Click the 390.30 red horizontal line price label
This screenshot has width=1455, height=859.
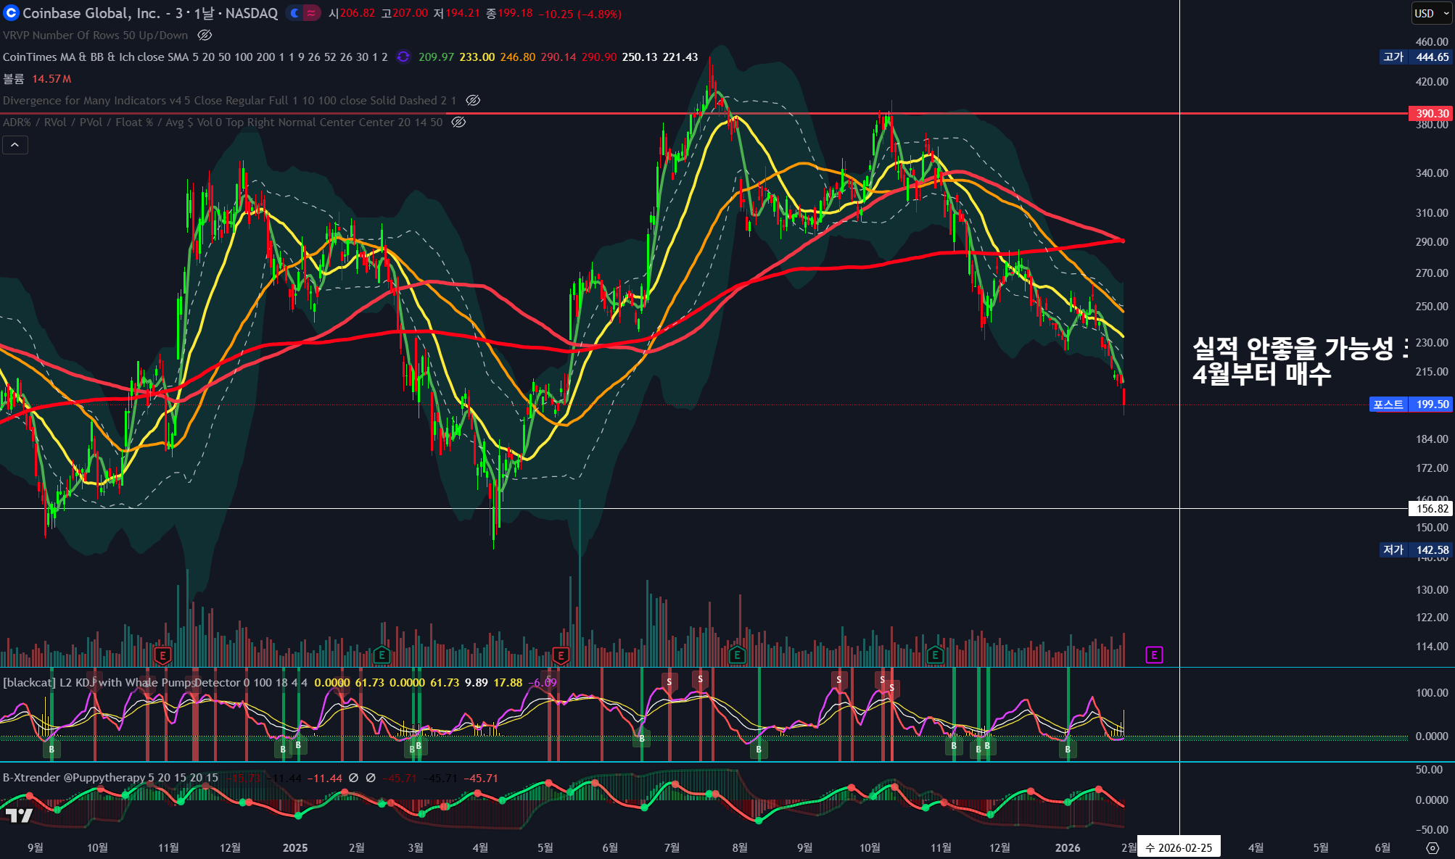[x=1431, y=113]
